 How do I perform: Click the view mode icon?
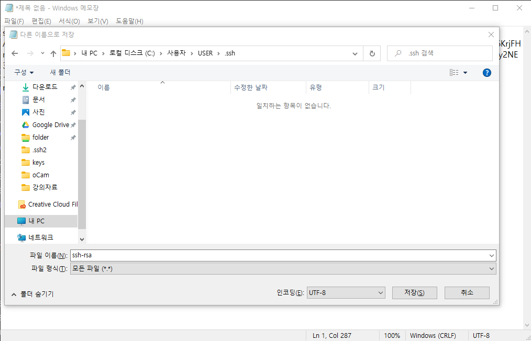click(x=454, y=72)
